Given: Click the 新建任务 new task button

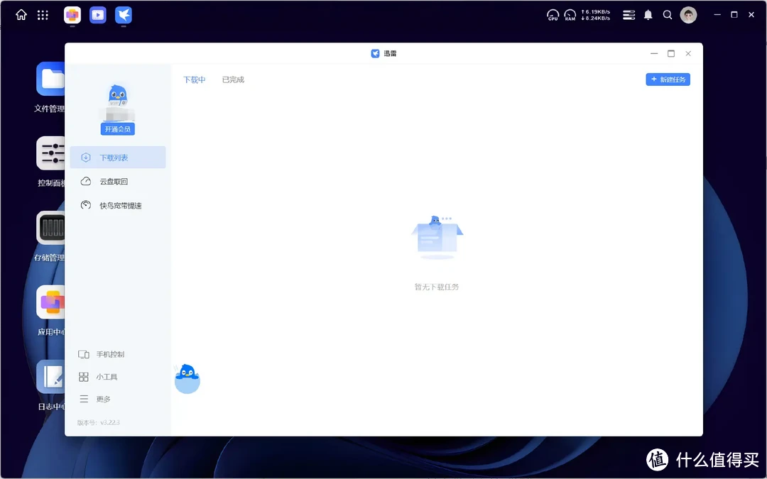Looking at the screenshot, I should pos(668,79).
